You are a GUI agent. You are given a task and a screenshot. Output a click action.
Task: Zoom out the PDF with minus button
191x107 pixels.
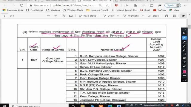[48, 16]
